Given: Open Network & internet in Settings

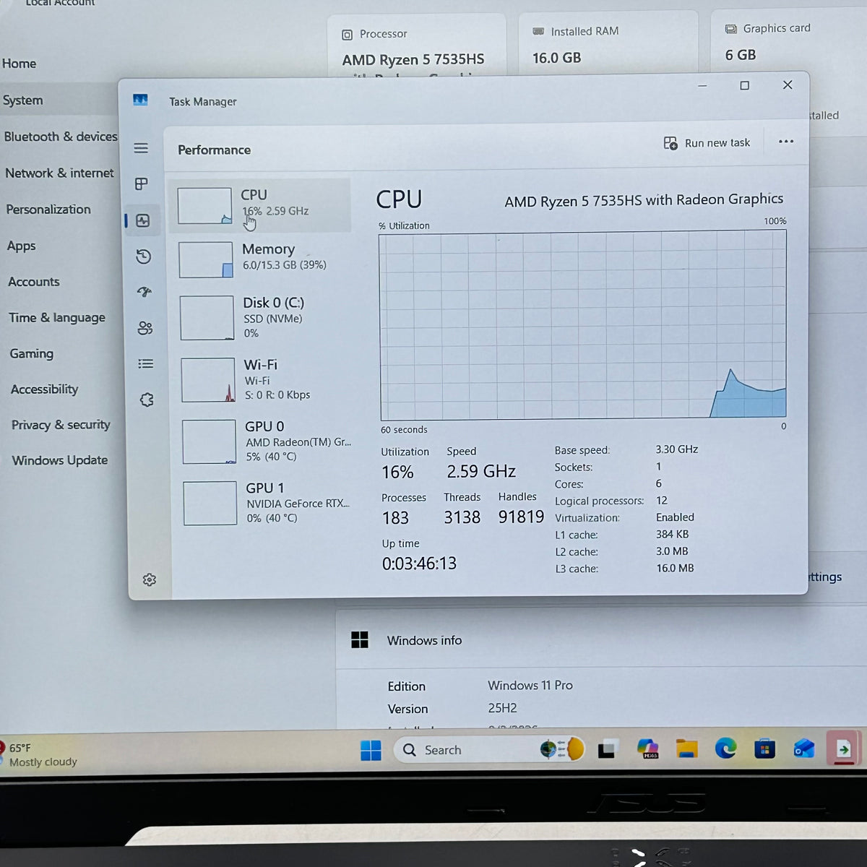Looking at the screenshot, I should pos(60,173).
